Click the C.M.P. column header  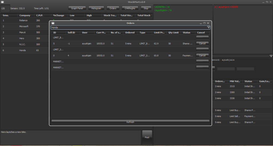[43, 15]
